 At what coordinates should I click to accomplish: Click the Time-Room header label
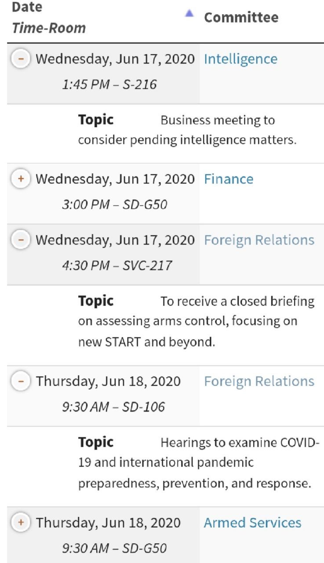(49, 28)
